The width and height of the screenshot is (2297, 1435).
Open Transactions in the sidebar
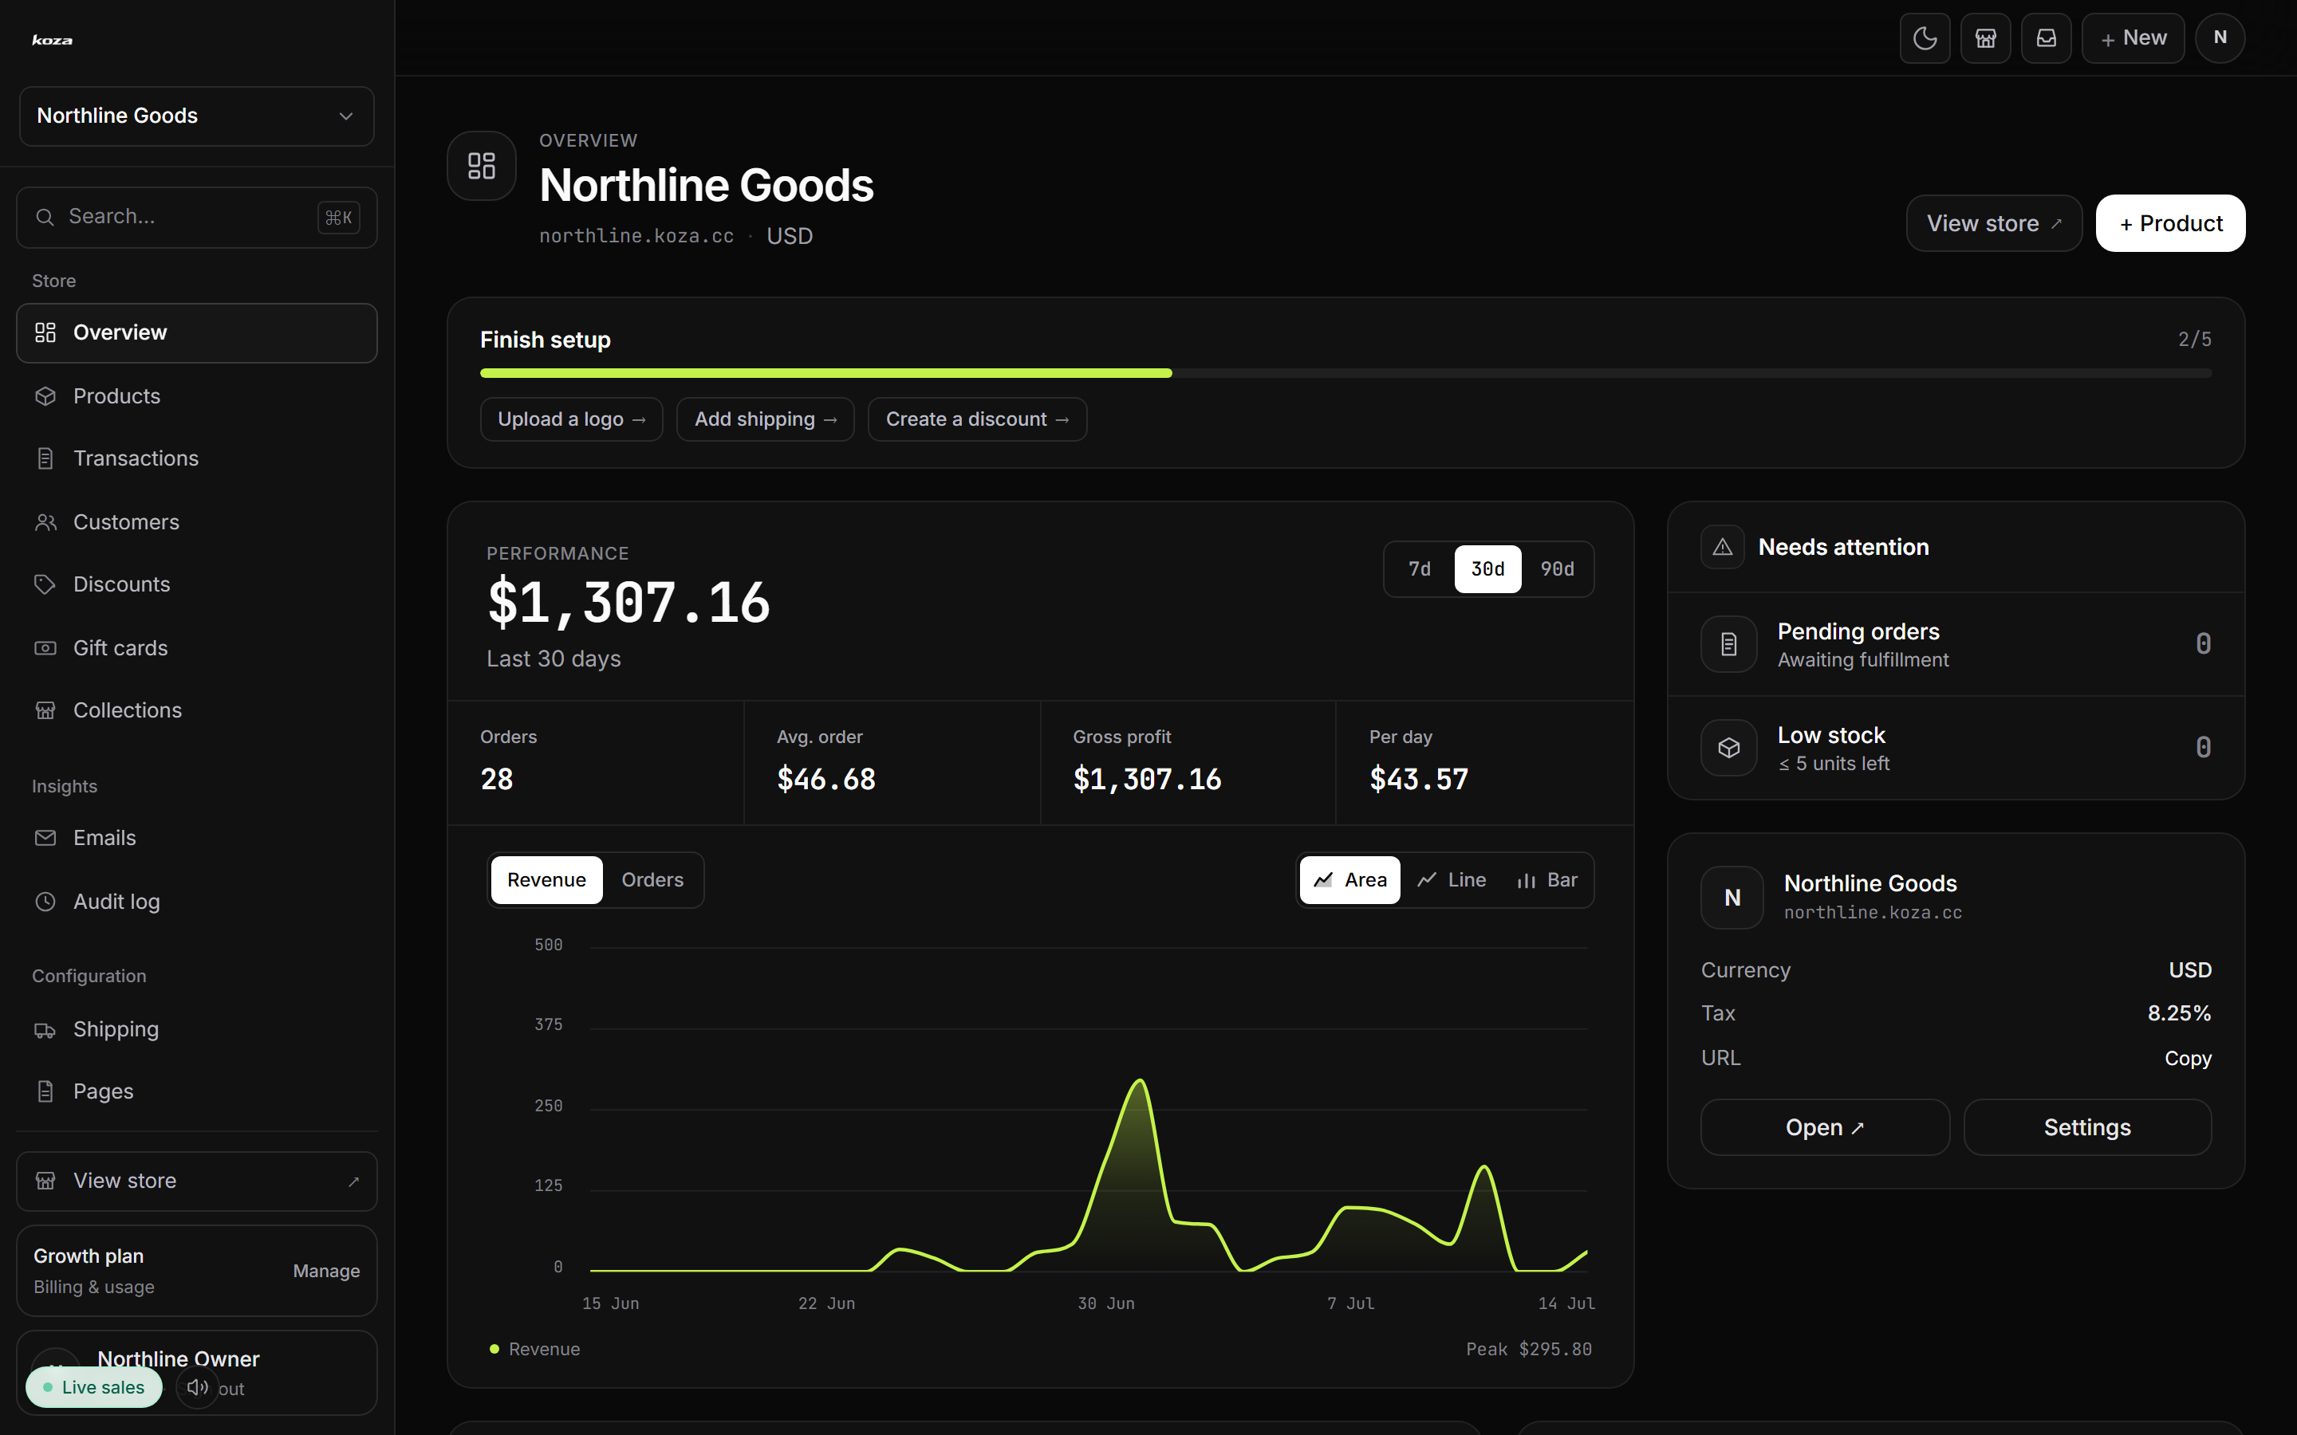(196, 458)
